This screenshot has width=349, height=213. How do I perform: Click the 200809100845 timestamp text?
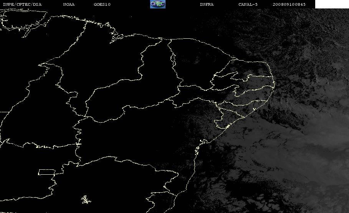pos(289,5)
